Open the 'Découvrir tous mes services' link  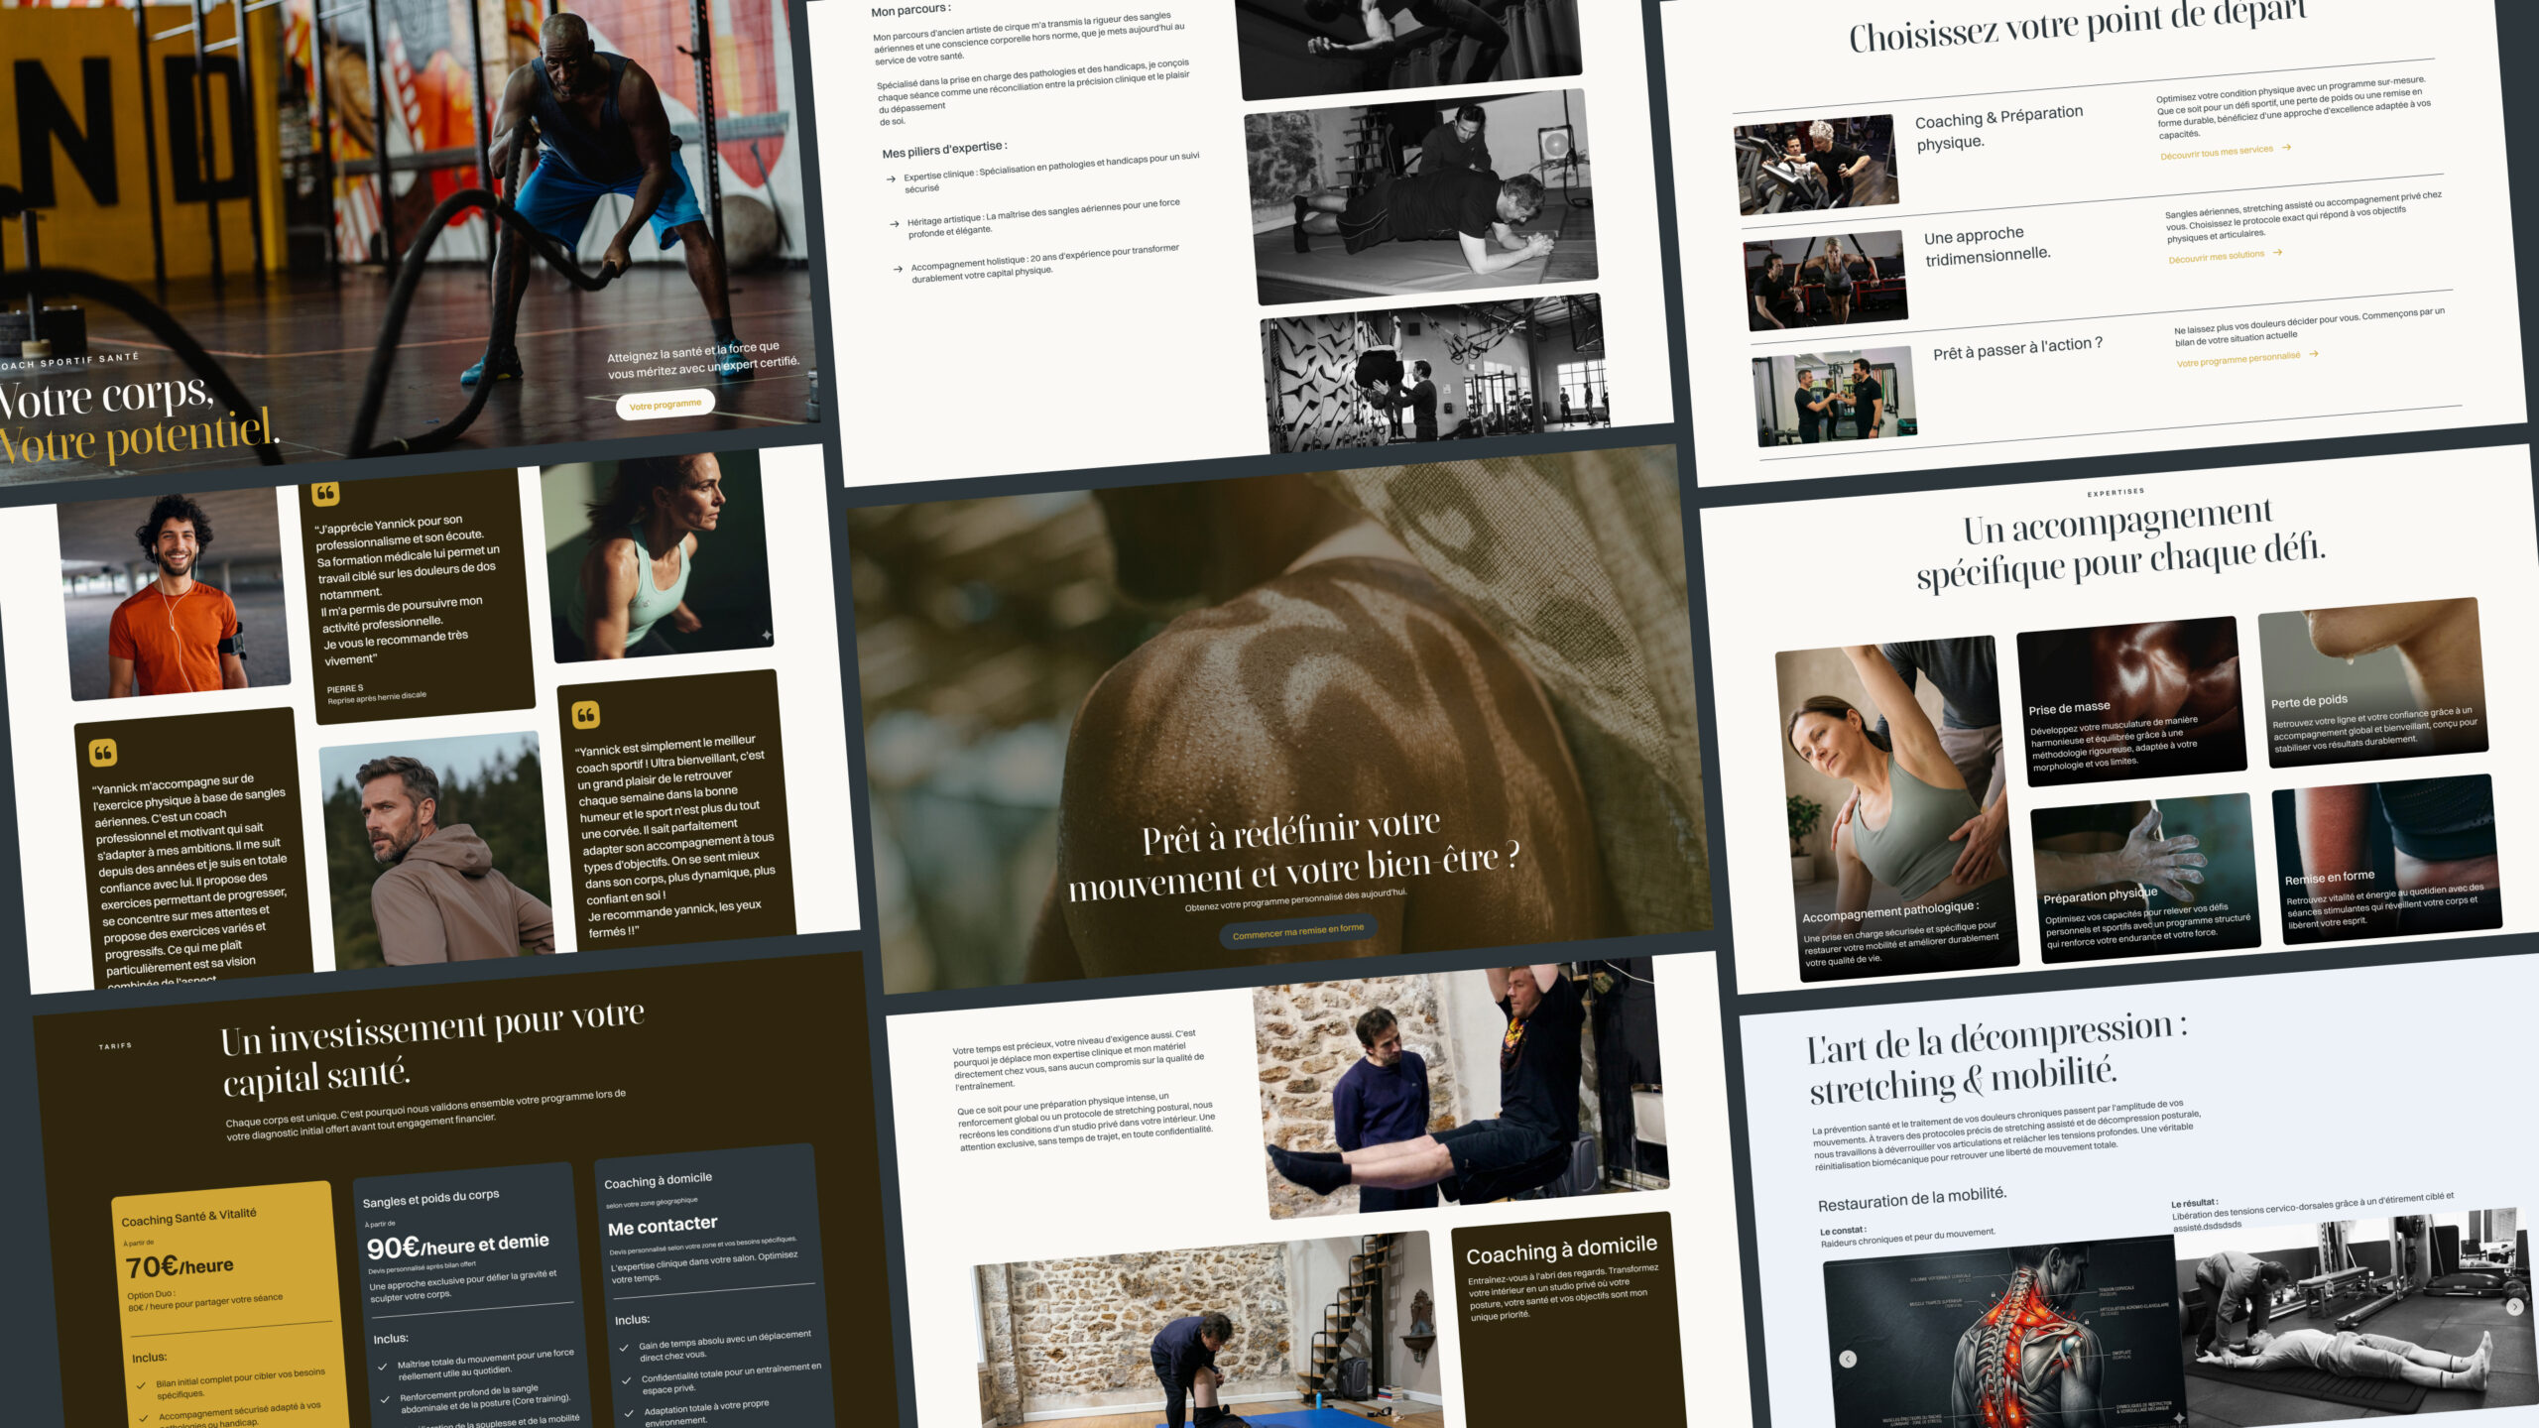coord(2217,153)
